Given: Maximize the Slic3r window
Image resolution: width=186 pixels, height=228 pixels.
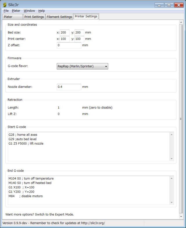Looking at the screenshot, I should [169, 5].
